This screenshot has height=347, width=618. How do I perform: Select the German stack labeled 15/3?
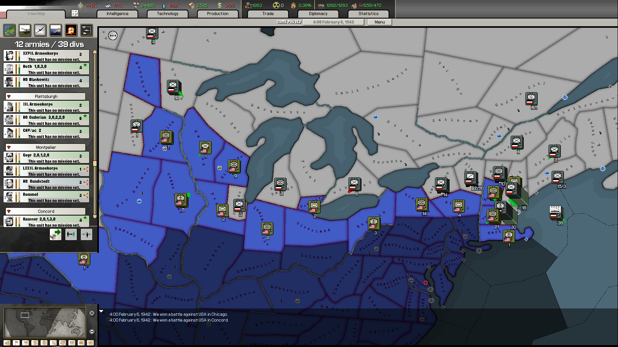557,178
